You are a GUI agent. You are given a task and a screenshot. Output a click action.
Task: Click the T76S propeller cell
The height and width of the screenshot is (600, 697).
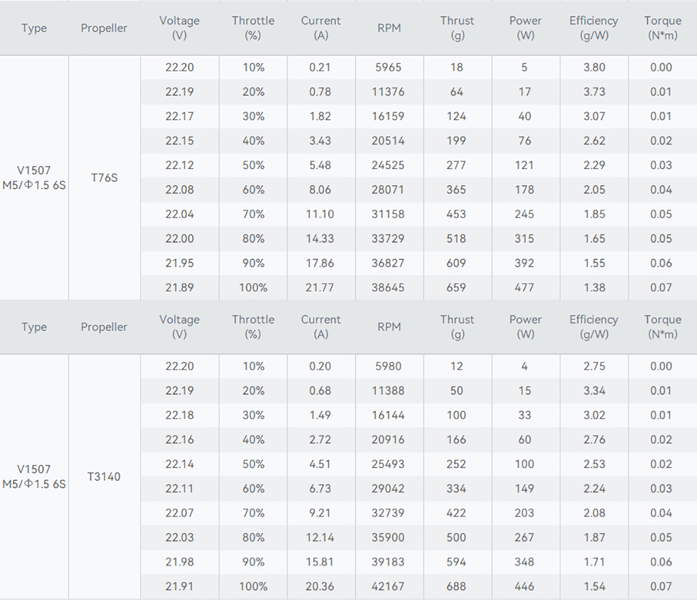(x=105, y=178)
